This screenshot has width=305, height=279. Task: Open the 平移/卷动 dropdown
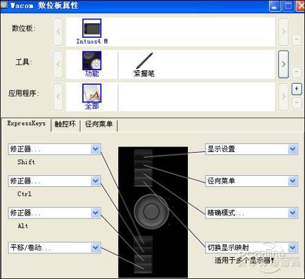click(54, 248)
